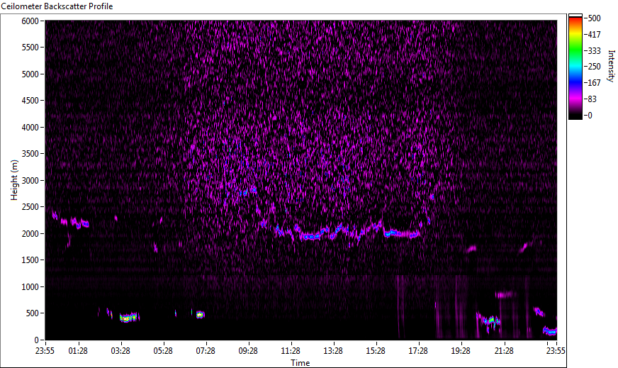Click the Time axis label
Screen dimensions: 618x368
pyautogui.click(x=300, y=363)
